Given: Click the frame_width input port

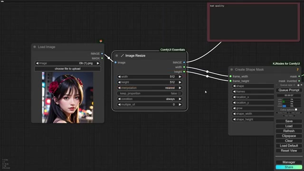Looking at the screenshot, I should (230, 76).
